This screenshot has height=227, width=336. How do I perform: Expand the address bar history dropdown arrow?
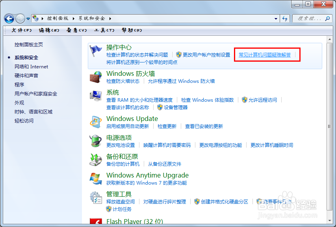[x=276, y=18]
